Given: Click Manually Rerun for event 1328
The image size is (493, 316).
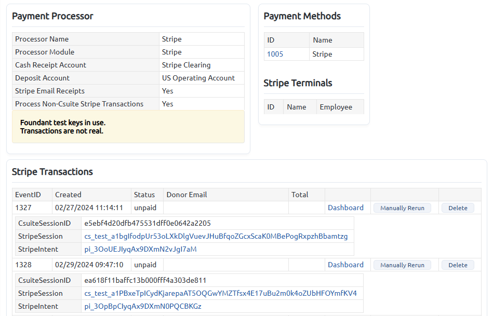Looking at the screenshot, I should (x=402, y=265).
